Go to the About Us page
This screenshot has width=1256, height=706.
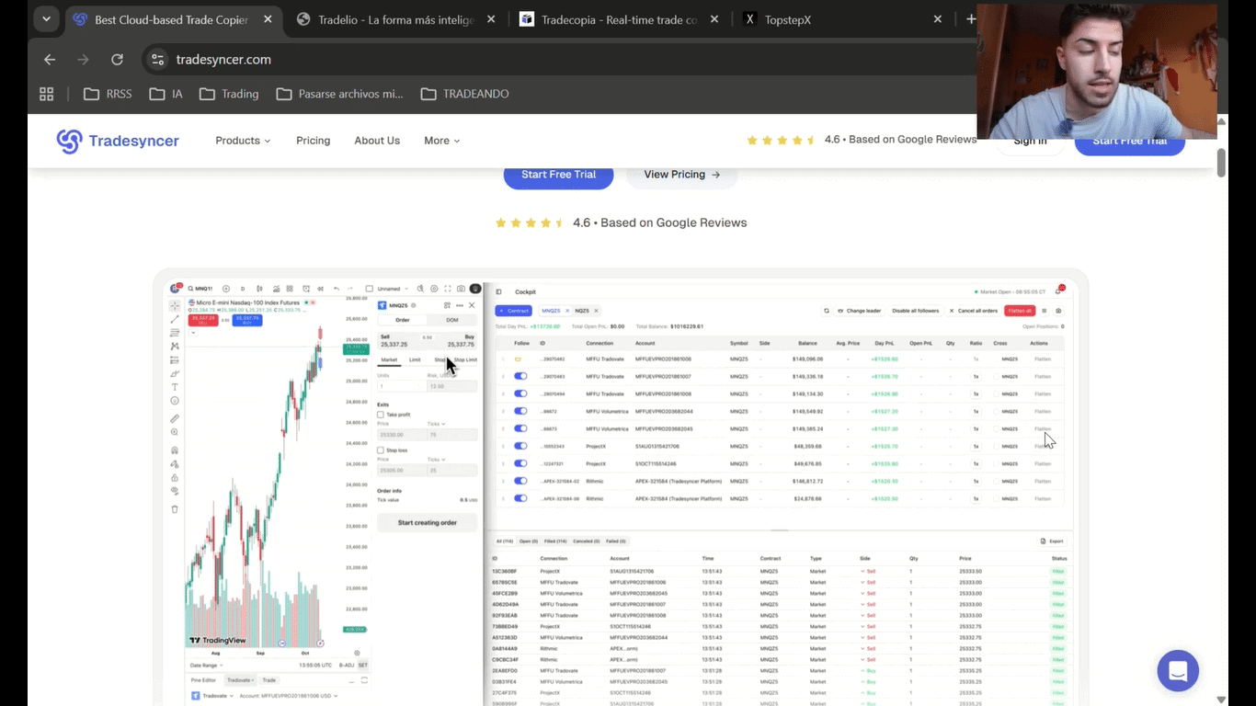(377, 141)
